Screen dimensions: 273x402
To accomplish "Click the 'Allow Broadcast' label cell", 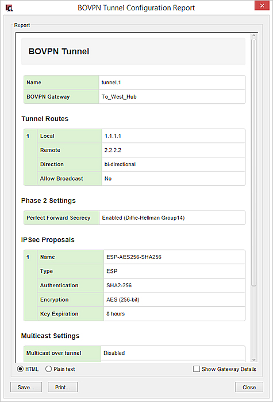I will tap(70, 178).
